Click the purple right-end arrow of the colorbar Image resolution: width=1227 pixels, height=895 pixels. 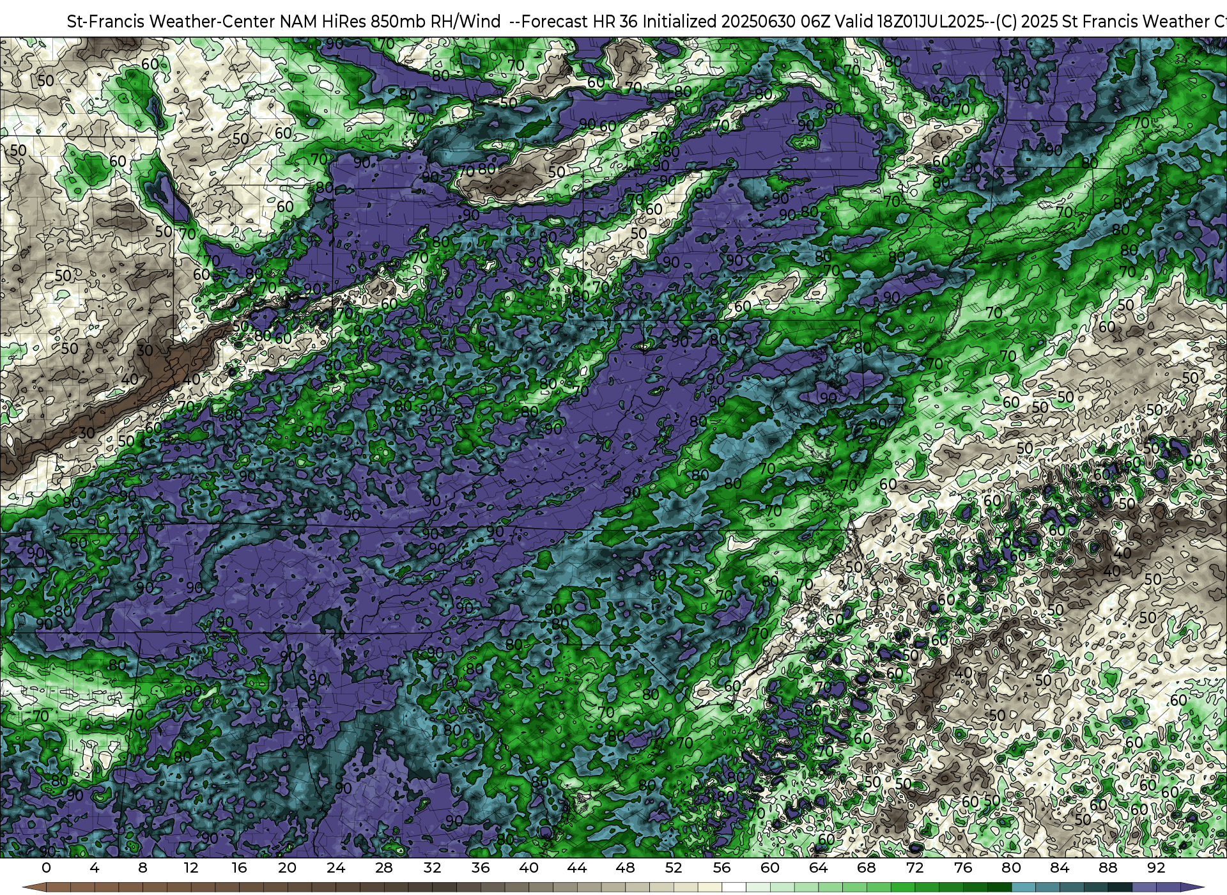pyautogui.click(x=1192, y=887)
